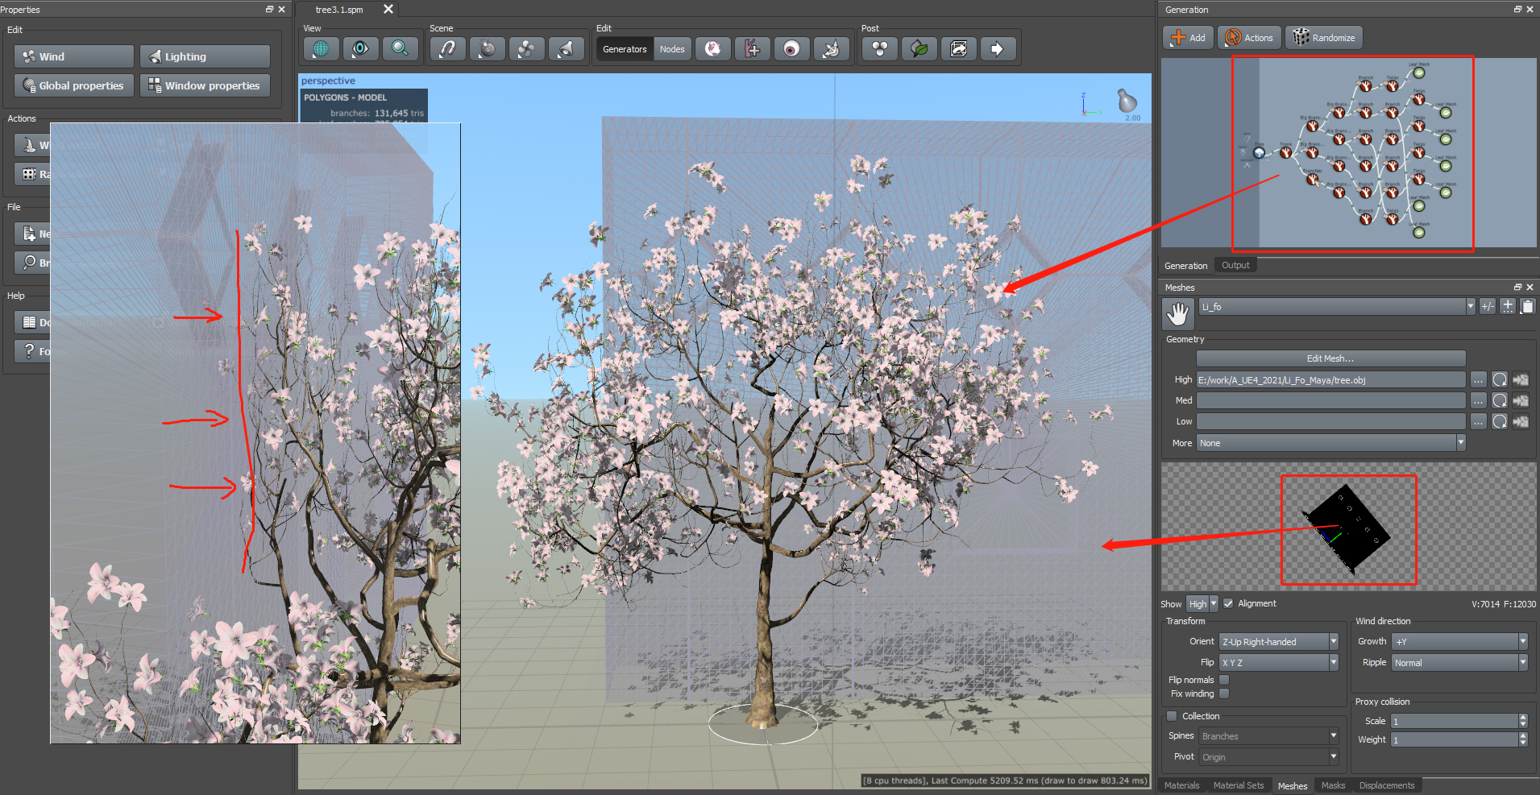Click the eyeball focus icon in Edit toolbar
Image resolution: width=1540 pixels, height=795 pixels.
coord(791,49)
